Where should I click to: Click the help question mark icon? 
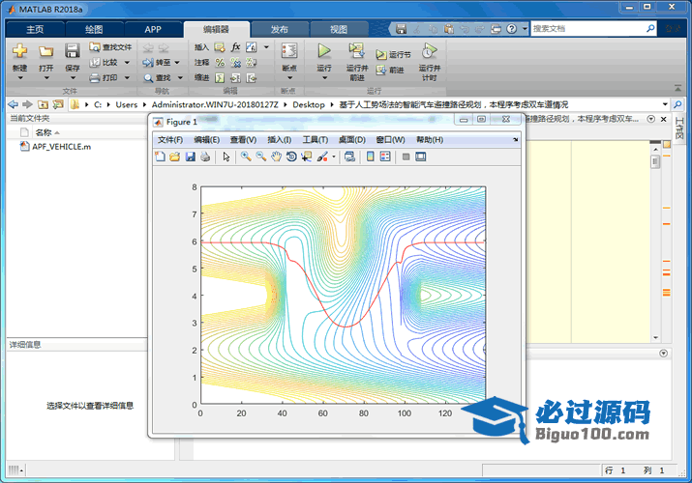[511, 29]
